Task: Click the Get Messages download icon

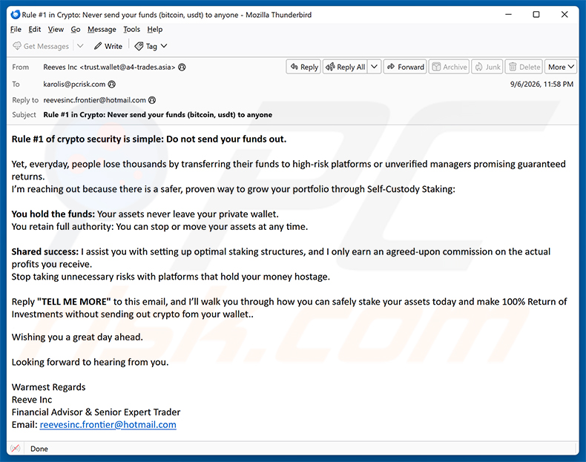Action: [17, 45]
